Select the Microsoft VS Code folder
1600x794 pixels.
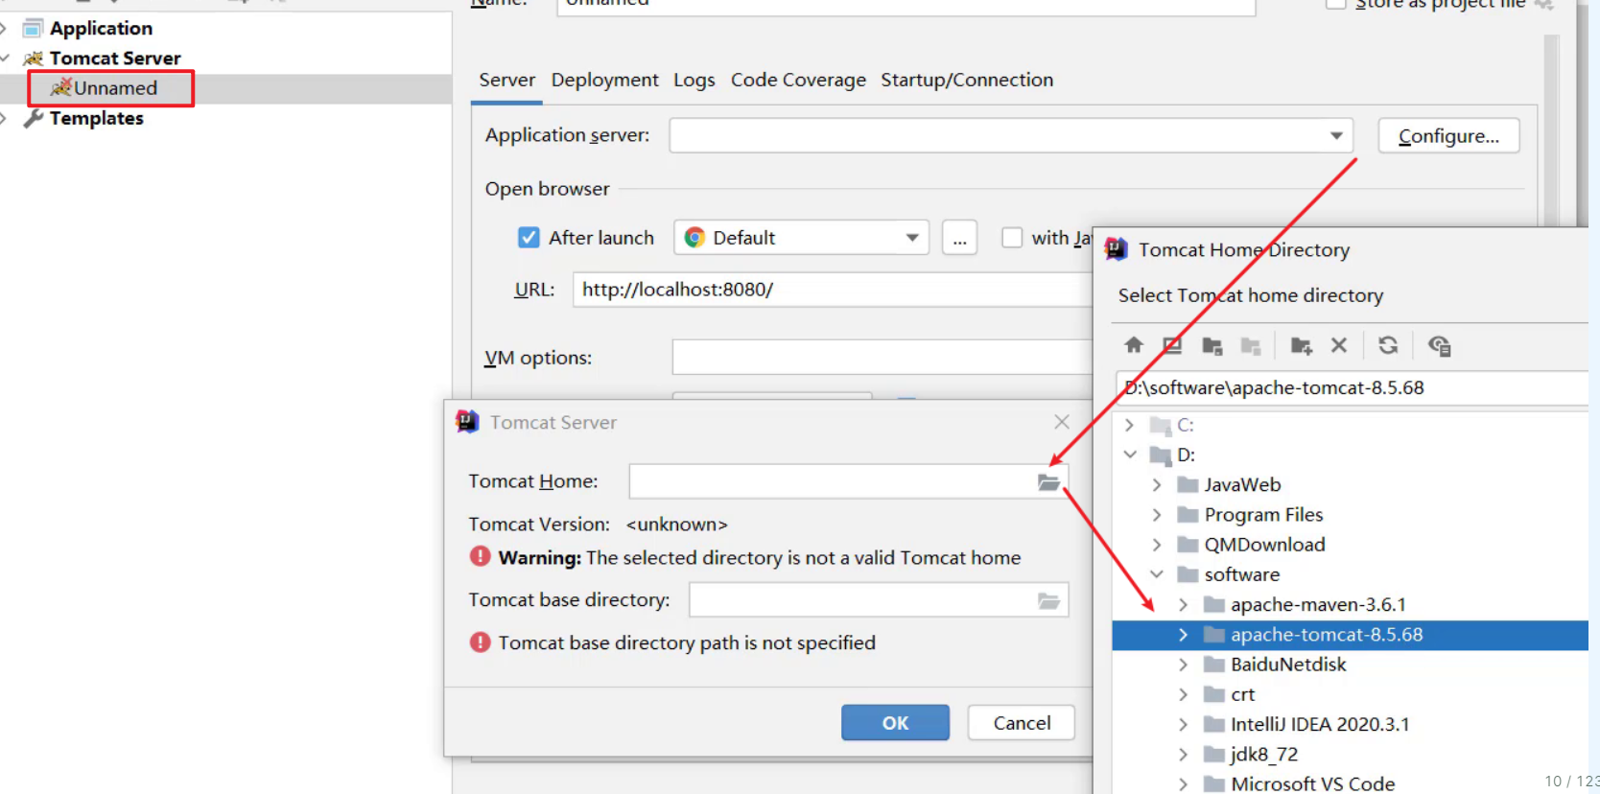point(1312,784)
